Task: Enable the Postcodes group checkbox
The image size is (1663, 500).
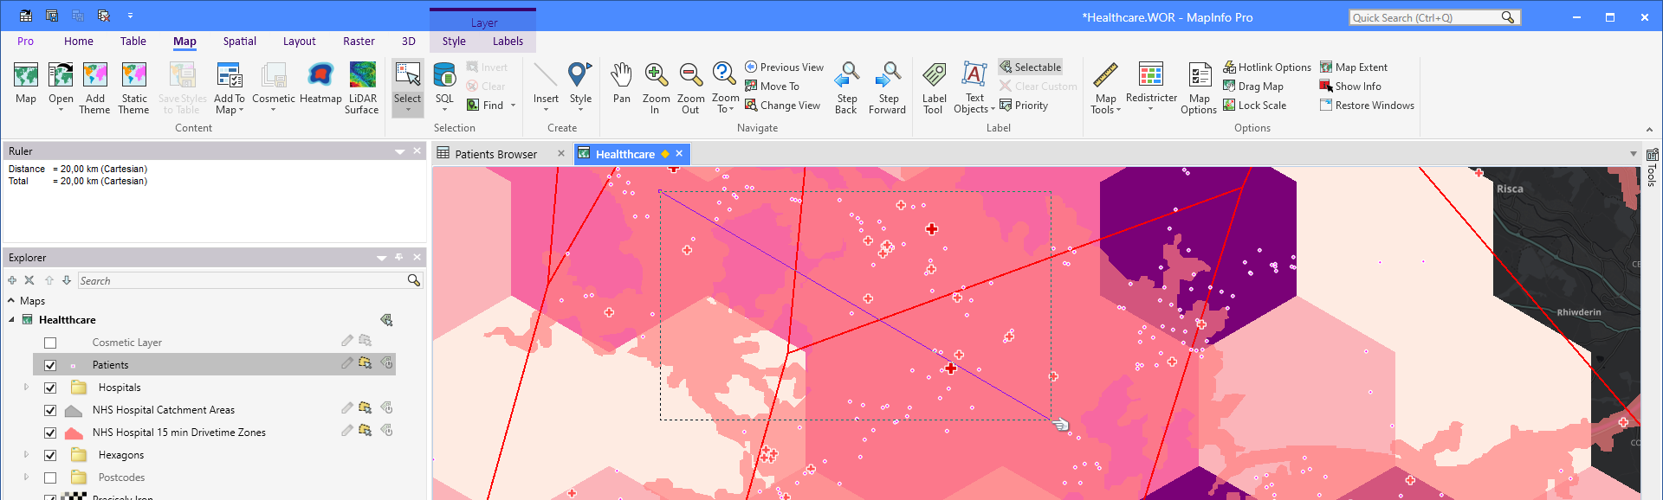Action: click(x=50, y=478)
